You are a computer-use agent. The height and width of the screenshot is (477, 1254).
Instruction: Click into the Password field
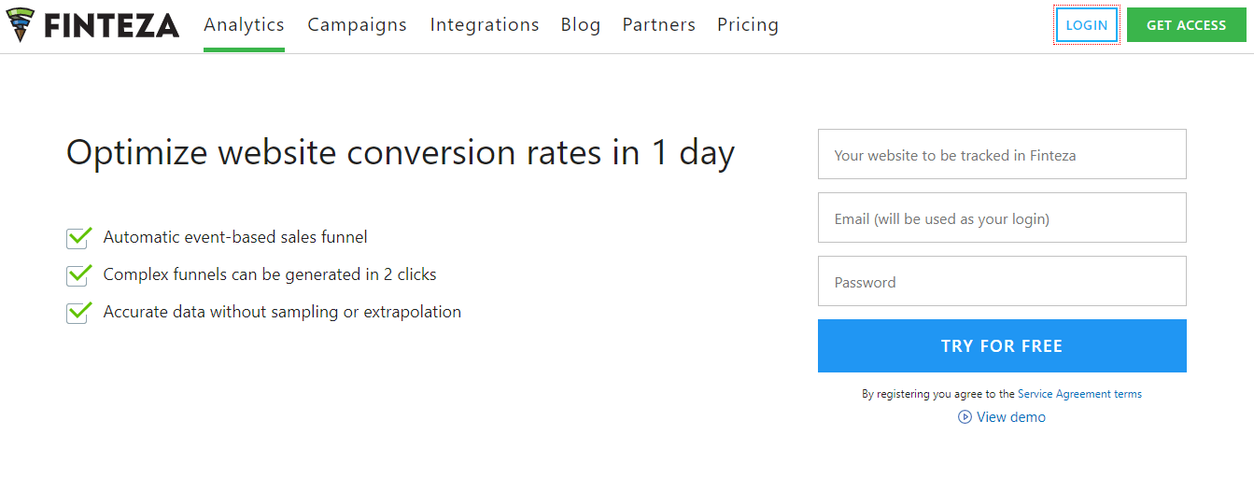[x=1002, y=281]
